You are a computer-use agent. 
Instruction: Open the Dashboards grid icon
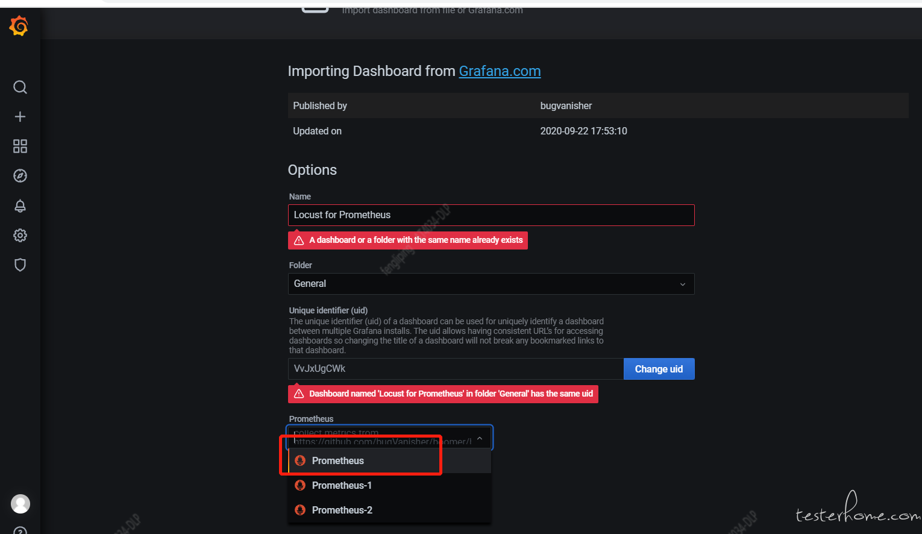tap(20, 146)
